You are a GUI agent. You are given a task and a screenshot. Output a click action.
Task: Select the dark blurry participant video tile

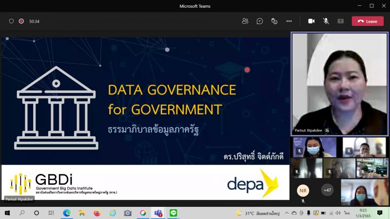click(x=307, y=168)
